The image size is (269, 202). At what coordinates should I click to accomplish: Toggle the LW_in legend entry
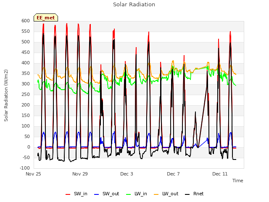(x=137, y=194)
